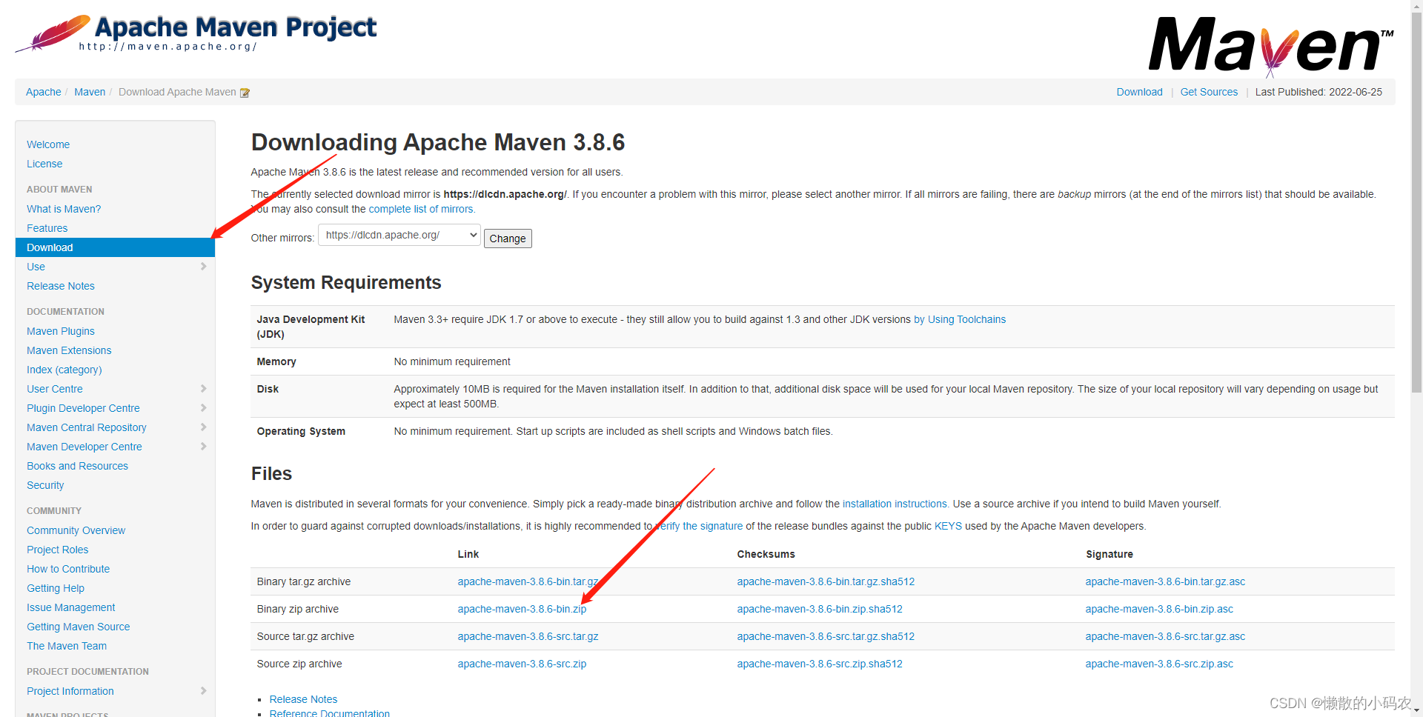Image resolution: width=1423 pixels, height=717 pixels.
Task: Expand the Use sidebar section
Action: coord(204,267)
